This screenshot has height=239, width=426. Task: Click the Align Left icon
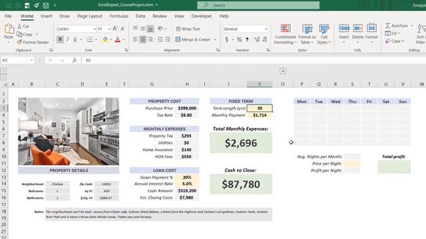[x=135, y=40]
